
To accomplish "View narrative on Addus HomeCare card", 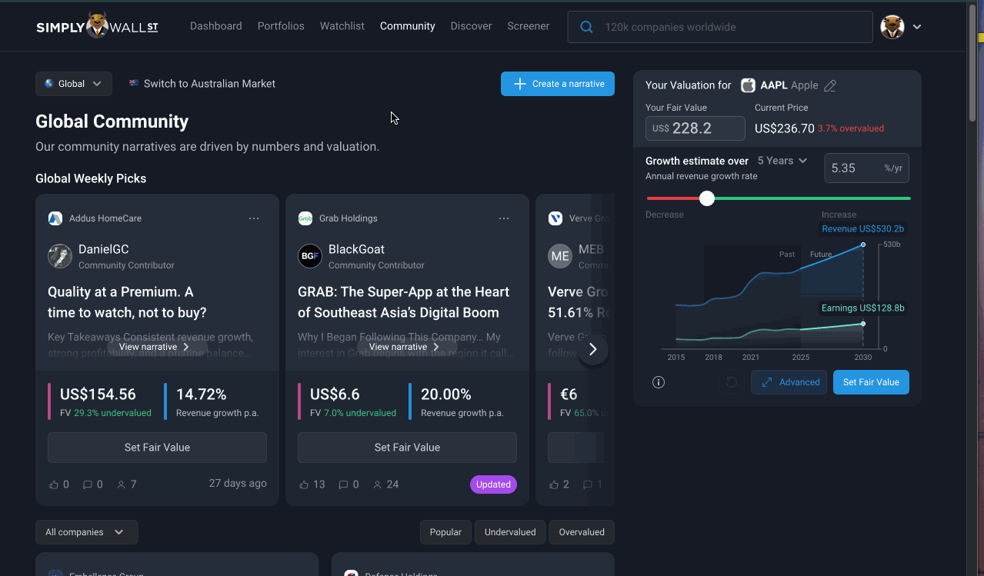I will [x=154, y=347].
